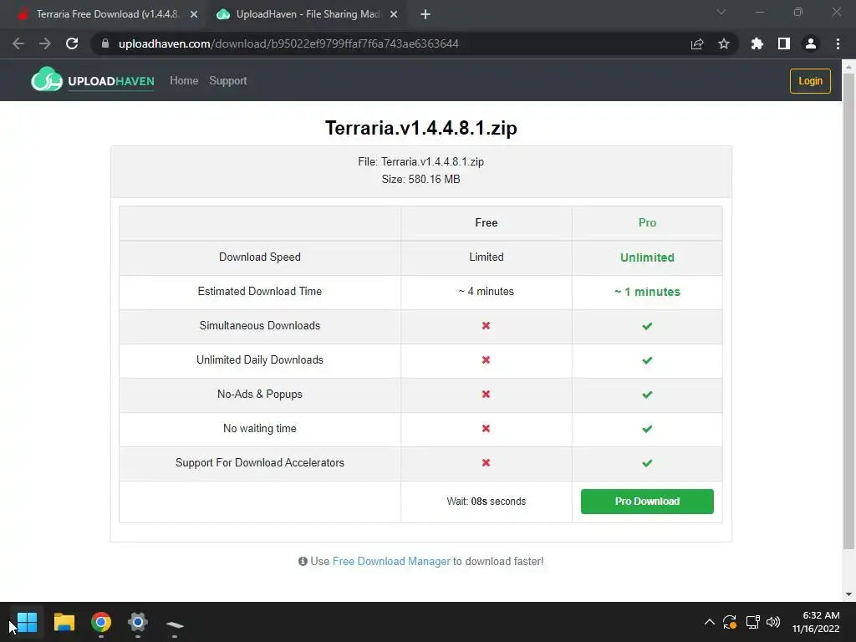The image size is (856, 642).
Task: Click the green check for No waiting time
Action: point(647,429)
